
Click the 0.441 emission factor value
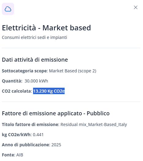pos(38,135)
